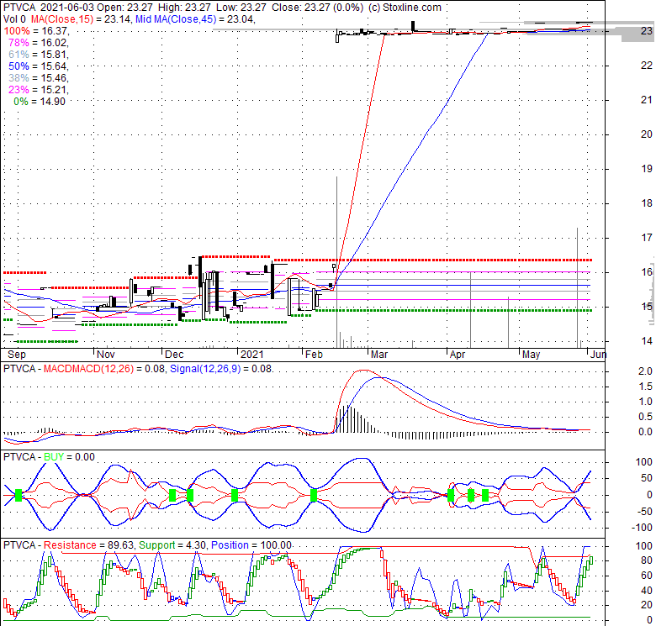The image size is (656, 626).
Task: Click the Resistance = 89.63 label
Action: (88, 545)
